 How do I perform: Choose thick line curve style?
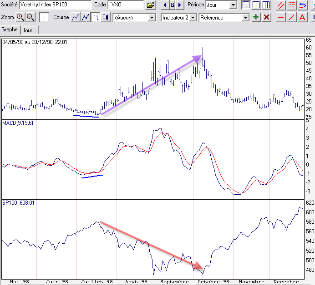click(86, 17)
